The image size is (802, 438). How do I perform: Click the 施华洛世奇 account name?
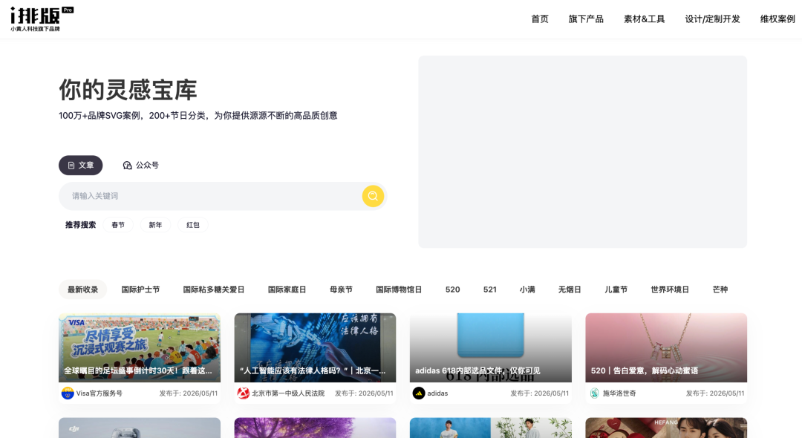coord(619,393)
